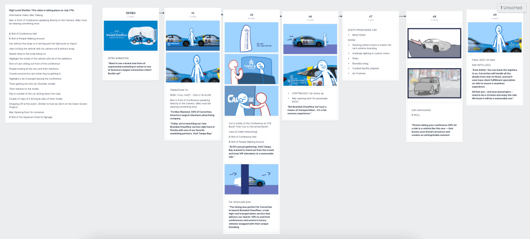Open first car image in column #1
The image size is (530, 239).
[x=193, y=36]
